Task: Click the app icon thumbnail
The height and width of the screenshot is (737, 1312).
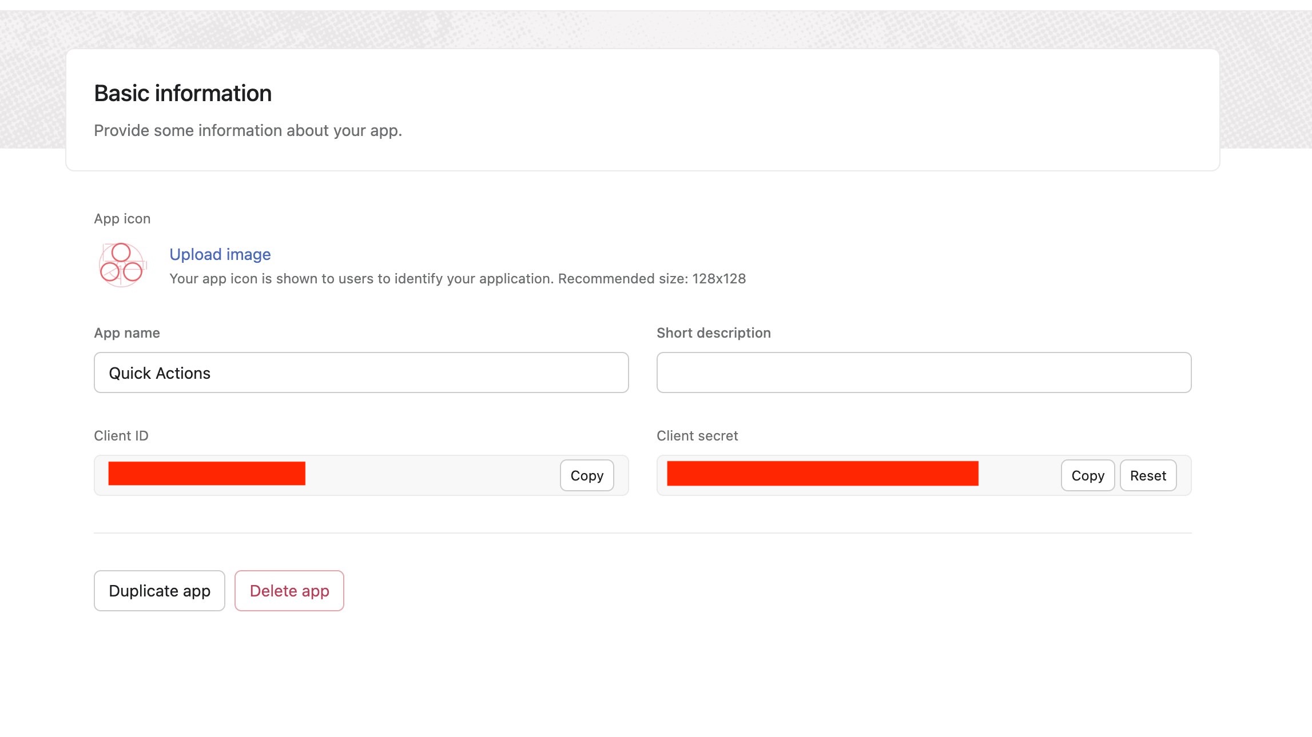Action: [120, 265]
